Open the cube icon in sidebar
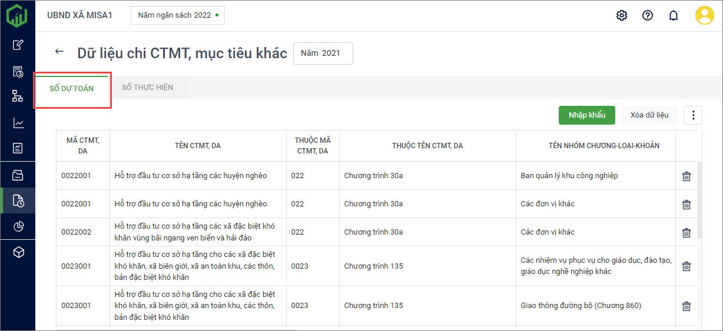This screenshot has height=331, width=723. [18, 252]
